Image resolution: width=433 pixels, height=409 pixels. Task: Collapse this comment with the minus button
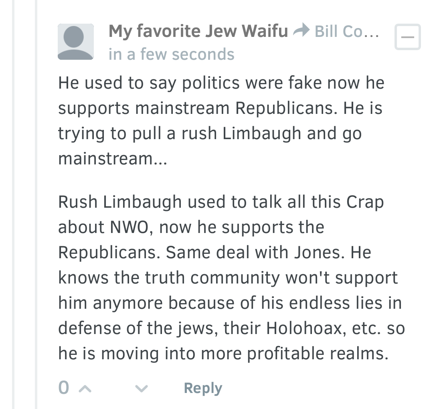point(408,37)
